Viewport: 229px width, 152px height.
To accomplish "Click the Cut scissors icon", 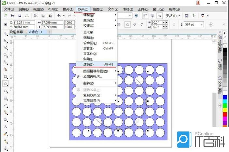I will (35, 16).
